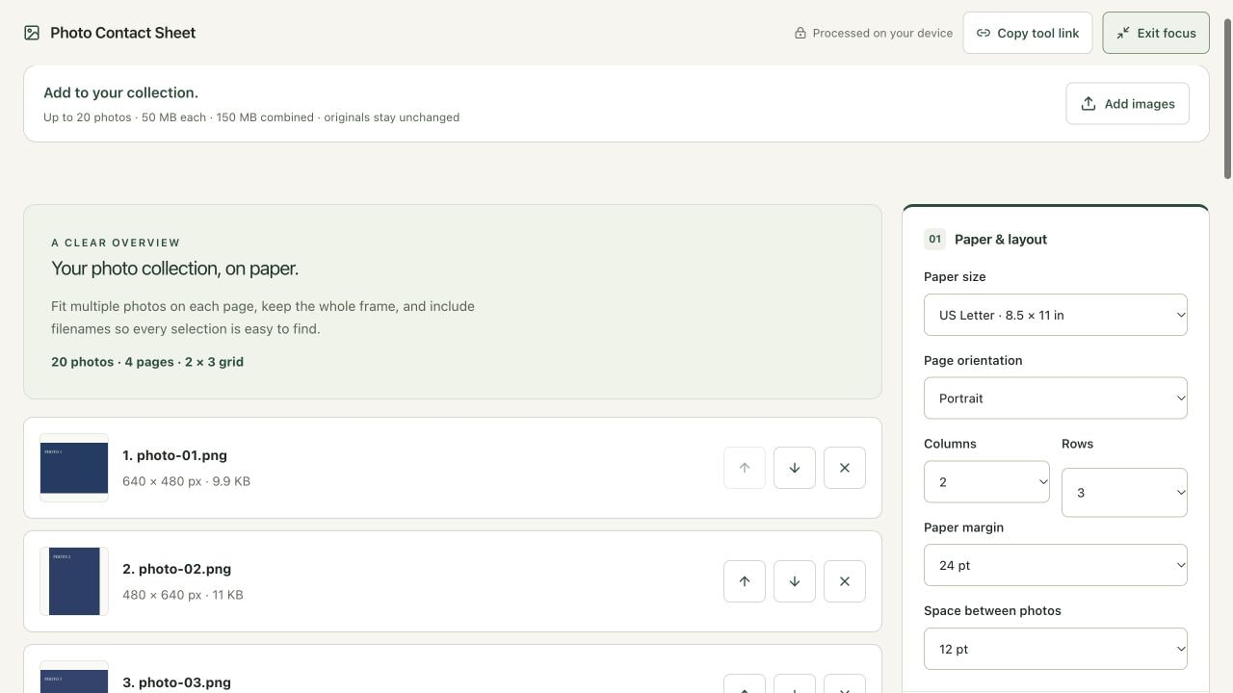Click the 'A CLEAR OVERVIEW' label
This screenshot has height=693, width=1233.
point(116,243)
